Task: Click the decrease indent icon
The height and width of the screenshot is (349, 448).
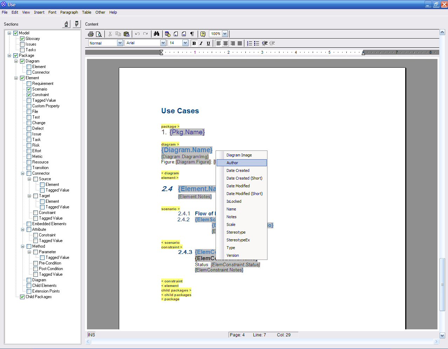Action: click(x=272, y=43)
